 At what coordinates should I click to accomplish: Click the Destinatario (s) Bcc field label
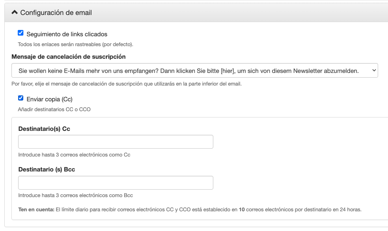[47, 170]
